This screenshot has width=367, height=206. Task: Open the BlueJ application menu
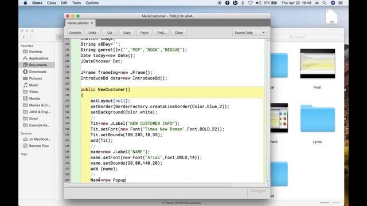coord(37,3)
